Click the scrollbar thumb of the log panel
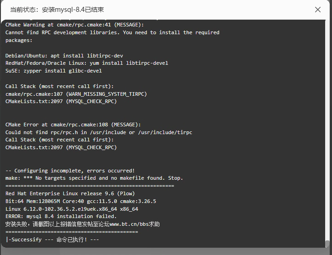This screenshot has width=332, height=255. pyautogui.click(x=327, y=244)
